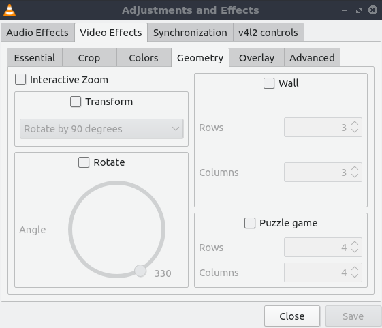This screenshot has width=382, height=328.
Task: Decrease Wall Columns with down arrow
Action: tap(355, 175)
